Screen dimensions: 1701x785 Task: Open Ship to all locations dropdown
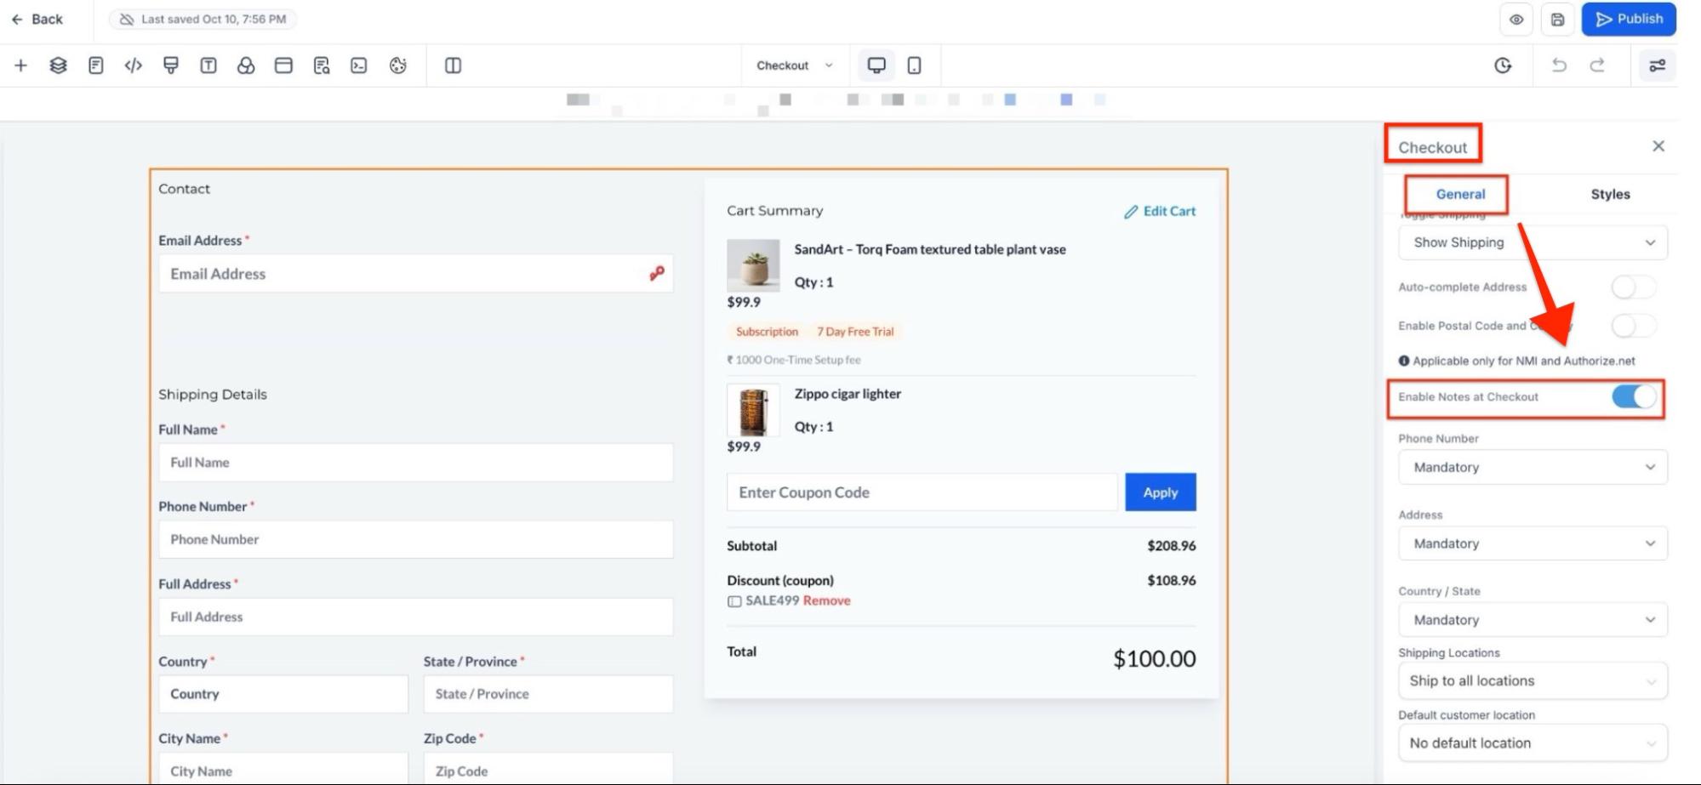(x=1533, y=681)
